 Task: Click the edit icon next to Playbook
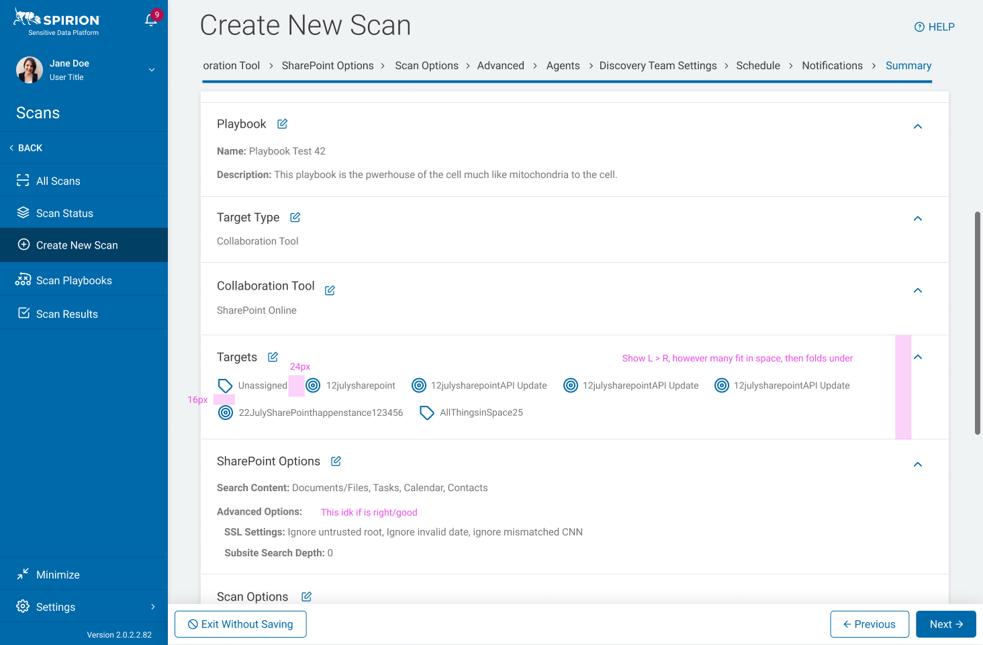tap(283, 124)
